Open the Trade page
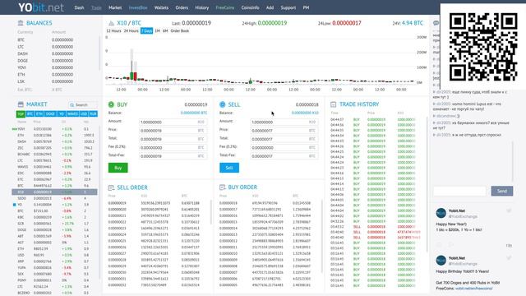Image resolution: width=526 pixels, height=296 pixels. pyautogui.click(x=96, y=7)
